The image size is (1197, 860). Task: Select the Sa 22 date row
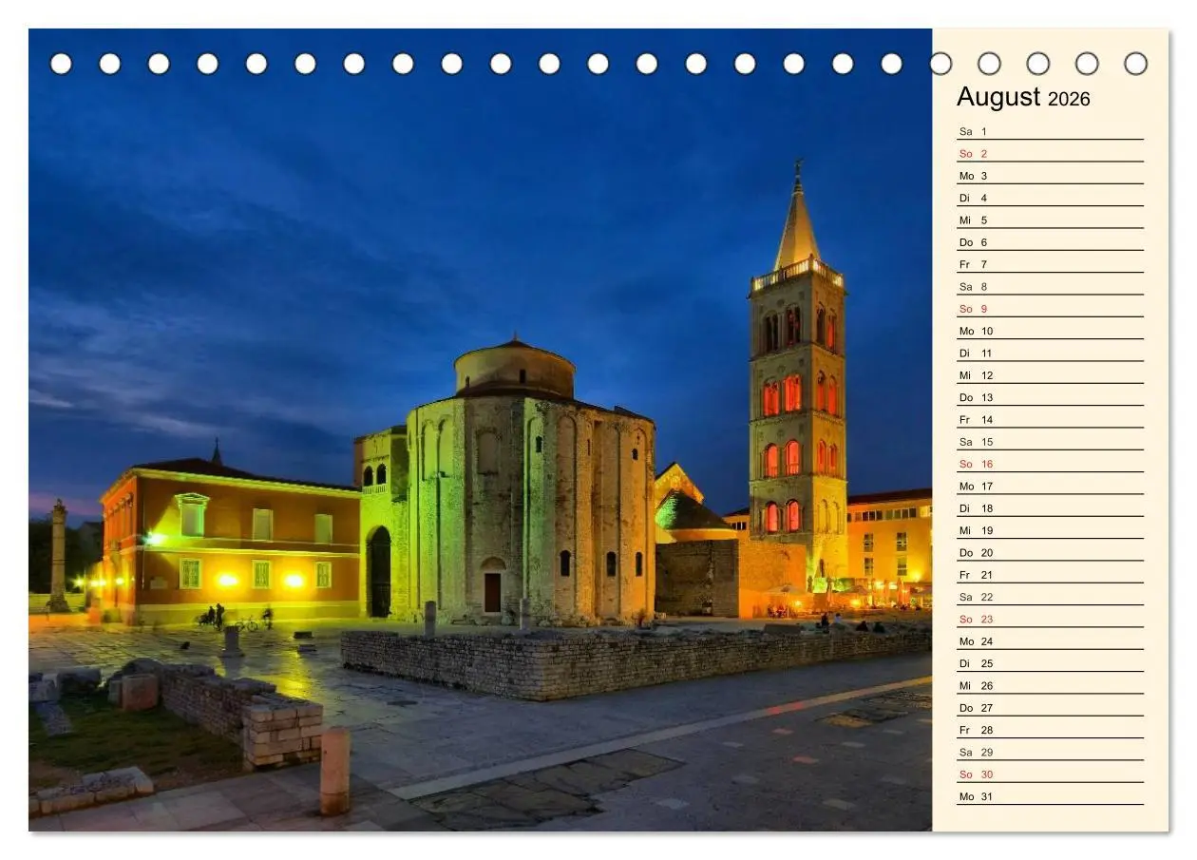point(1050,597)
